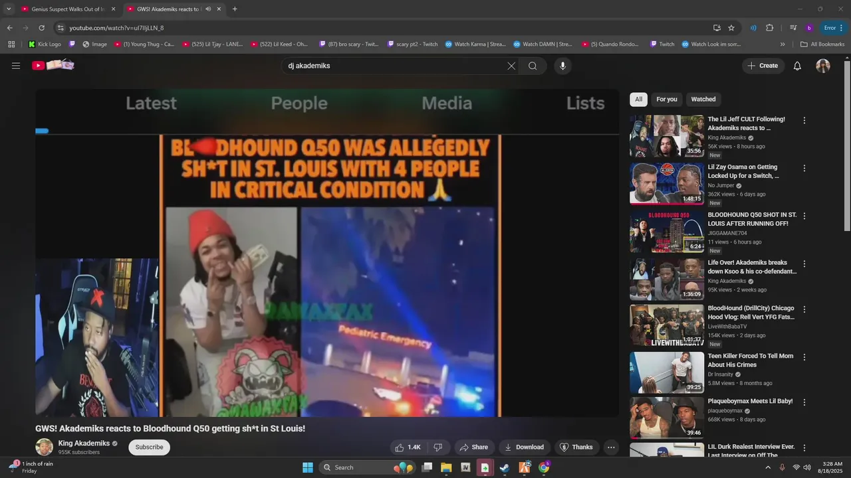The image size is (851, 478).
Task: Open Lil Zay Osama No Jumper thumbnail
Action: tap(667, 184)
